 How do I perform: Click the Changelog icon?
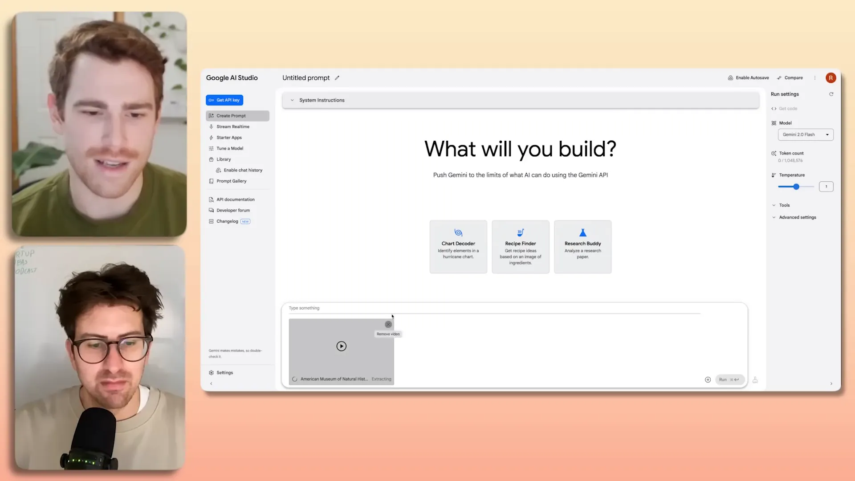tap(211, 221)
